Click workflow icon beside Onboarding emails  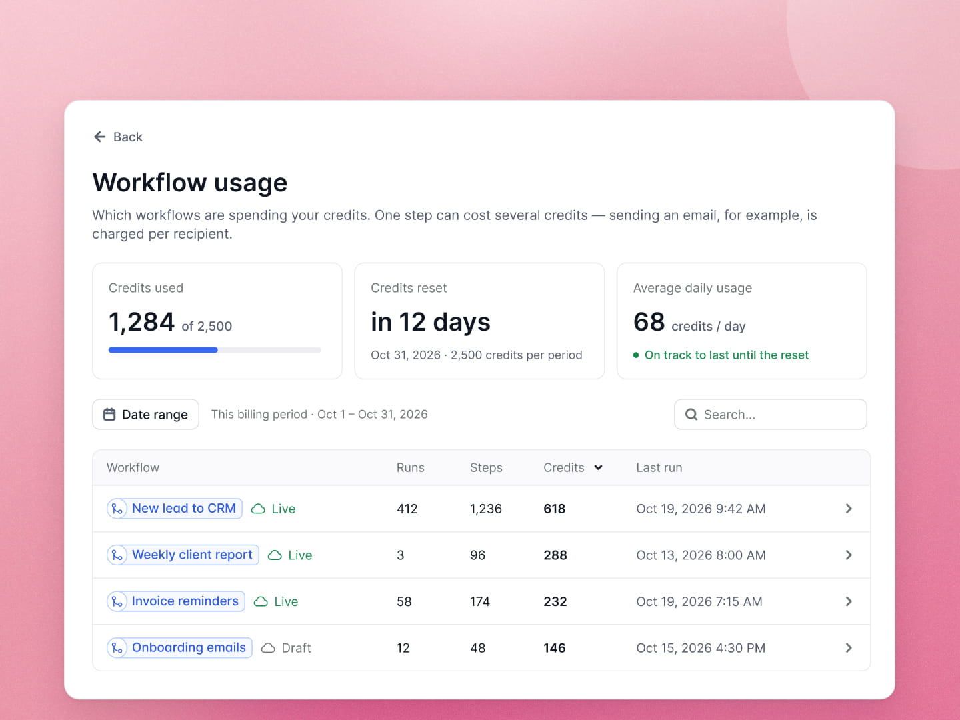click(117, 648)
